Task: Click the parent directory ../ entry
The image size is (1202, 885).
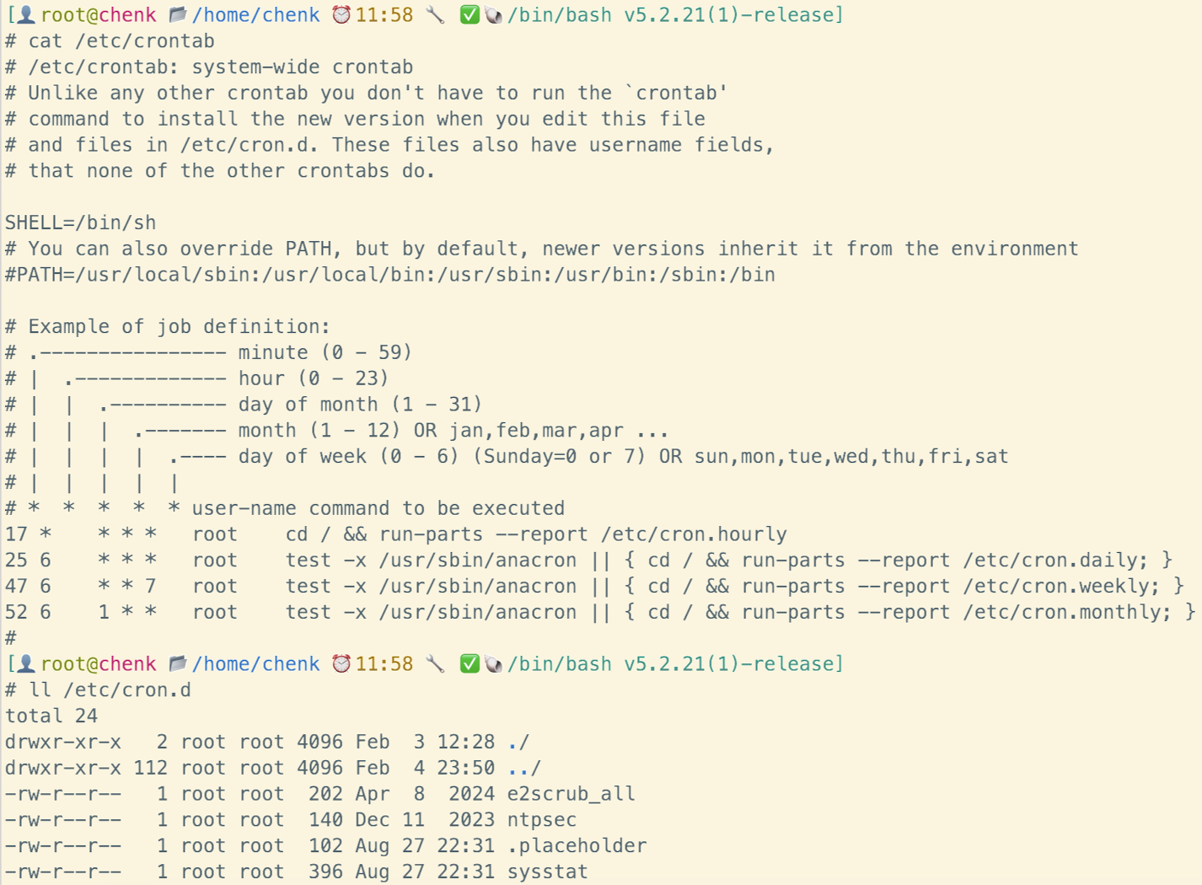Action: 524,768
